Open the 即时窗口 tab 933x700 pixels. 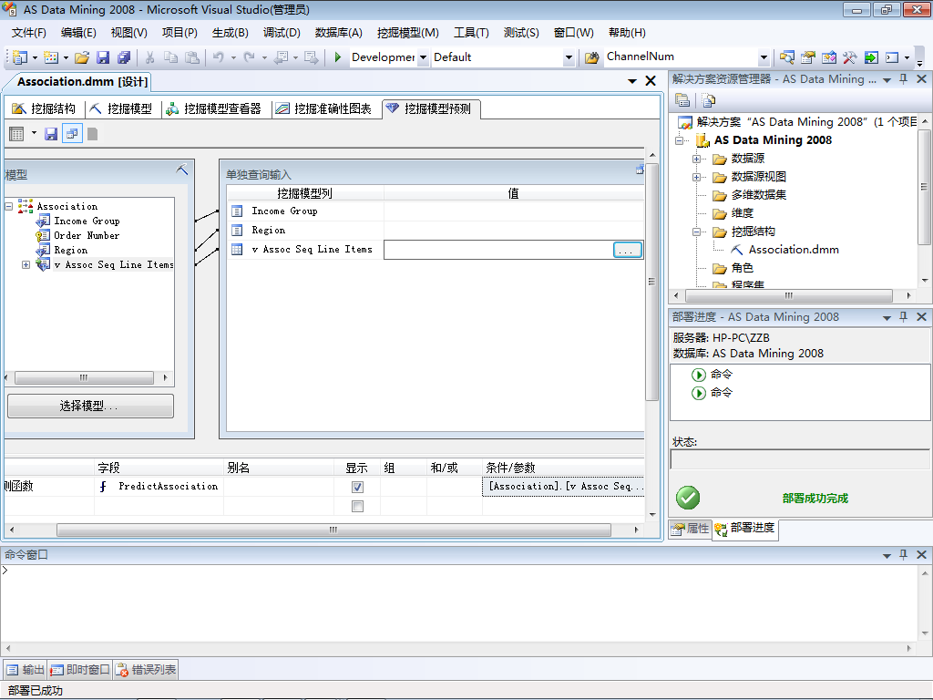coord(80,670)
